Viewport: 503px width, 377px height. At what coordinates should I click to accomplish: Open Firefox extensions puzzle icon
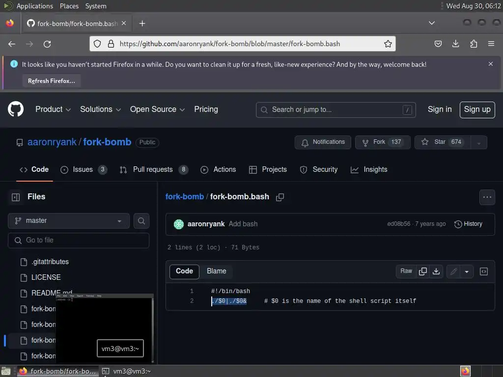tap(474, 44)
